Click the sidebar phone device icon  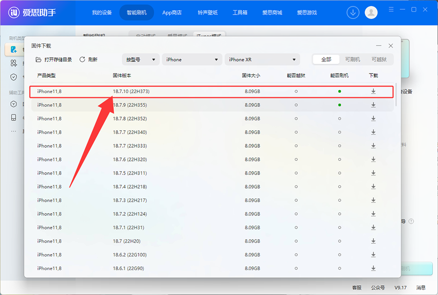point(14,118)
